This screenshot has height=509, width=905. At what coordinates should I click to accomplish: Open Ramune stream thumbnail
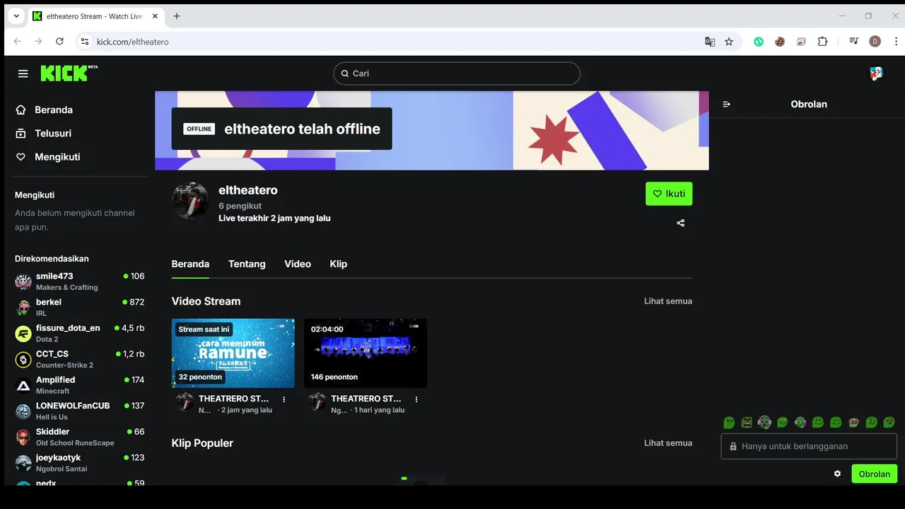pos(233,353)
